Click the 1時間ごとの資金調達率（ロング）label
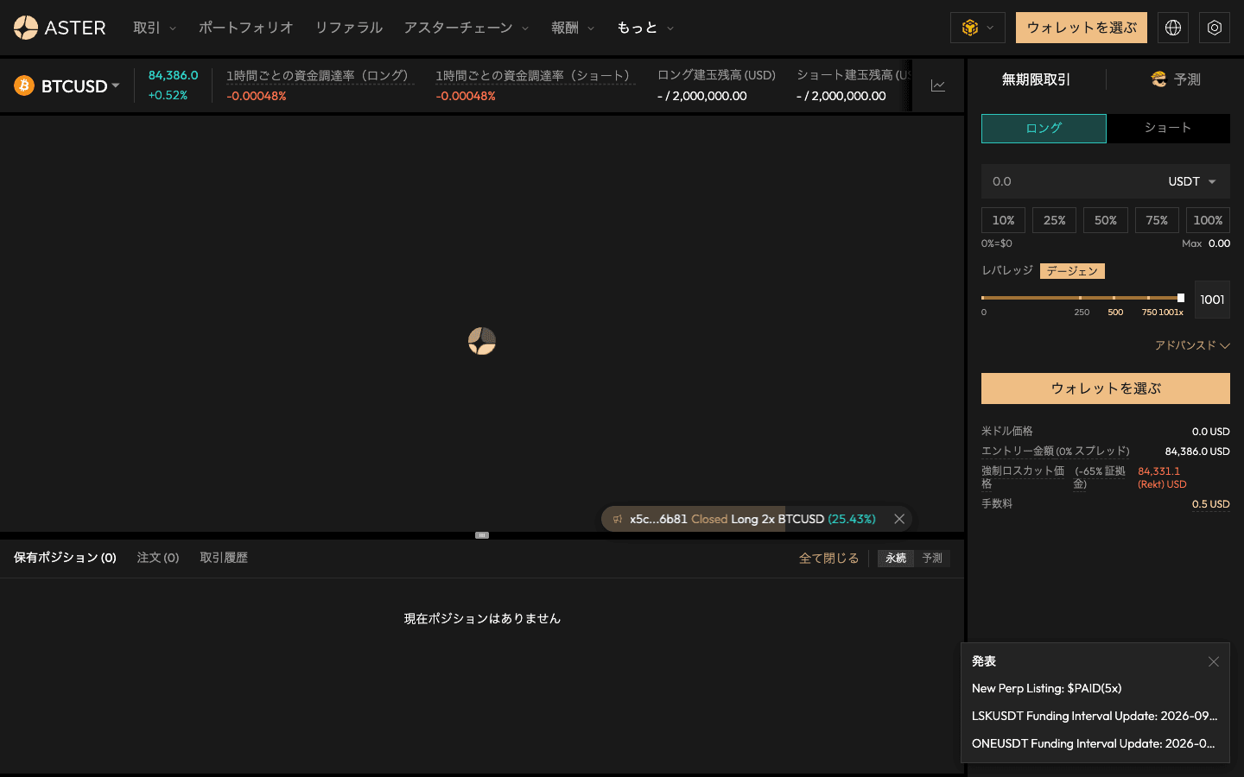The height and width of the screenshot is (777, 1244). (x=321, y=76)
